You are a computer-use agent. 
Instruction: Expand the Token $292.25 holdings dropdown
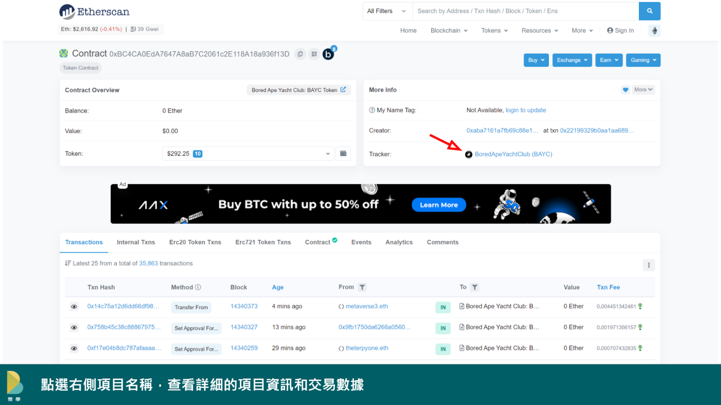click(x=248, y=154)
